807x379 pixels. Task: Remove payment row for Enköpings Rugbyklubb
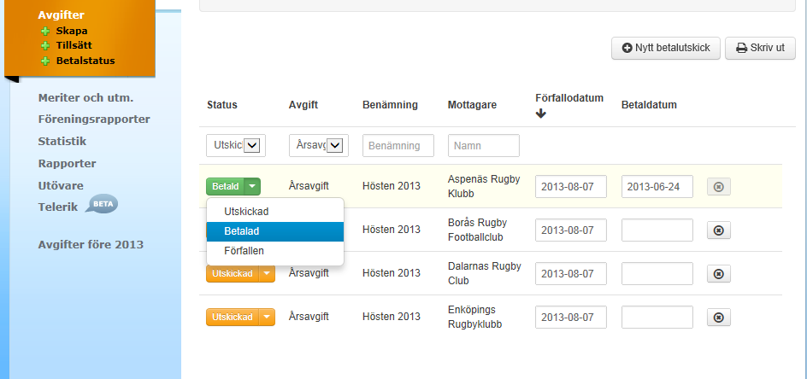(719, 318)
